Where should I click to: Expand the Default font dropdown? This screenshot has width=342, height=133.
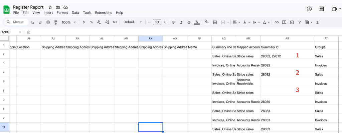pos(133,22)
